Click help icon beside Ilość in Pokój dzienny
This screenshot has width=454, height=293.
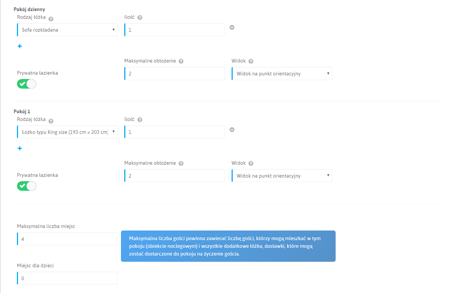tap(140, 18)
